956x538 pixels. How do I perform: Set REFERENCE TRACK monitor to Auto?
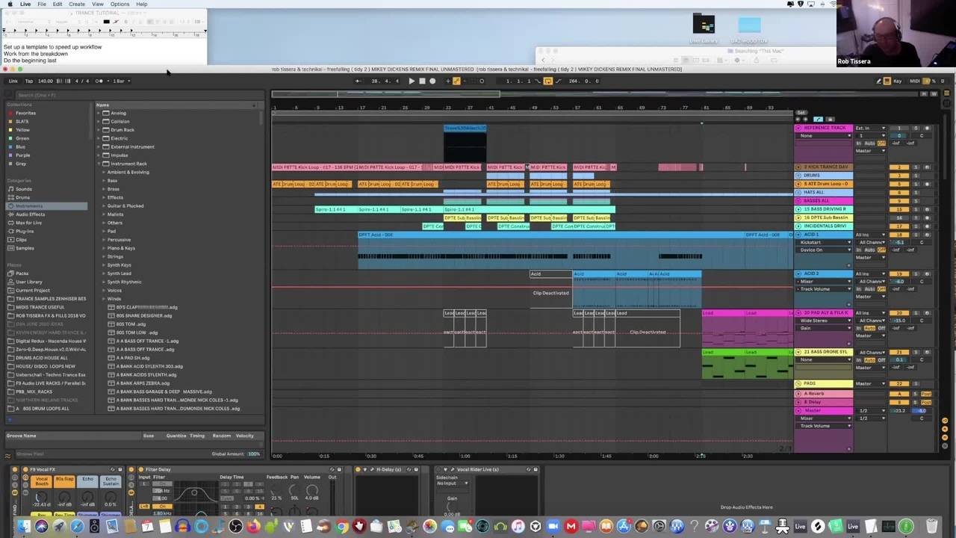point(870,143)
